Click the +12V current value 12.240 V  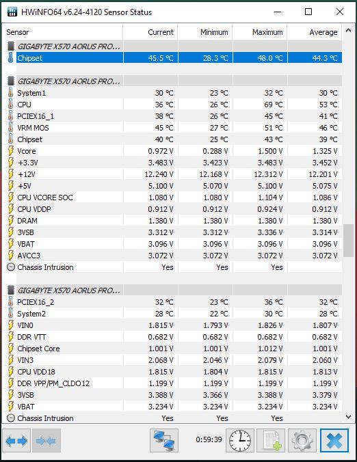(159, 174)
